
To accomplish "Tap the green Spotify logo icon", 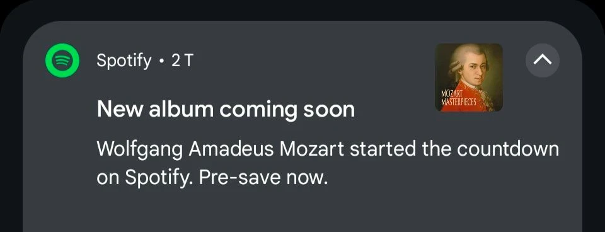I will 62,61.
